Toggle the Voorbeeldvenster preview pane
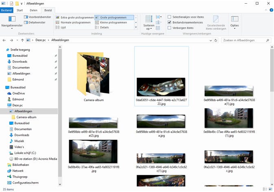Screen dimensions: 274x192 pos(37,17)
